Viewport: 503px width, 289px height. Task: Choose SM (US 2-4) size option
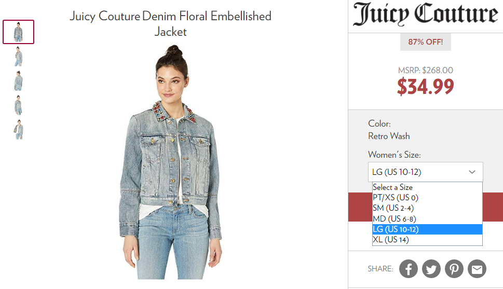(x=427, y=208)
